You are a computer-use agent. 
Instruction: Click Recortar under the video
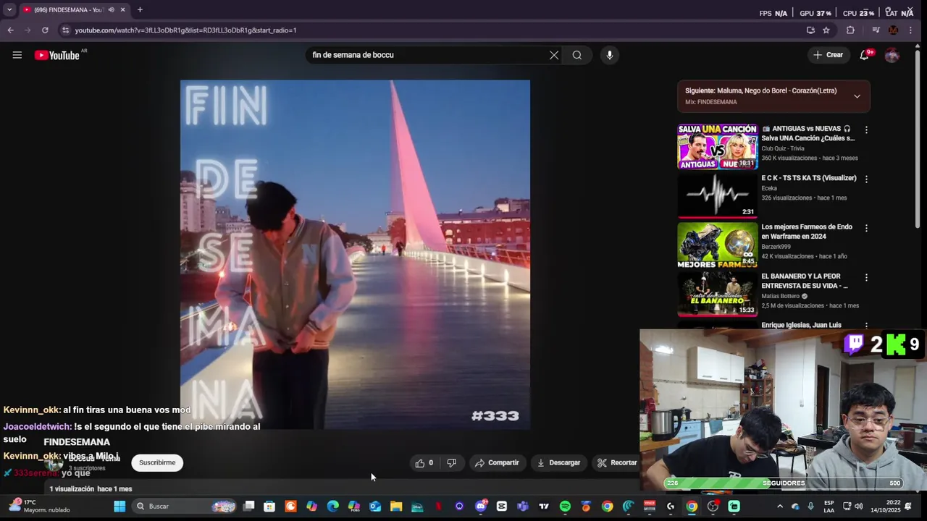click(x=616, y=462)
